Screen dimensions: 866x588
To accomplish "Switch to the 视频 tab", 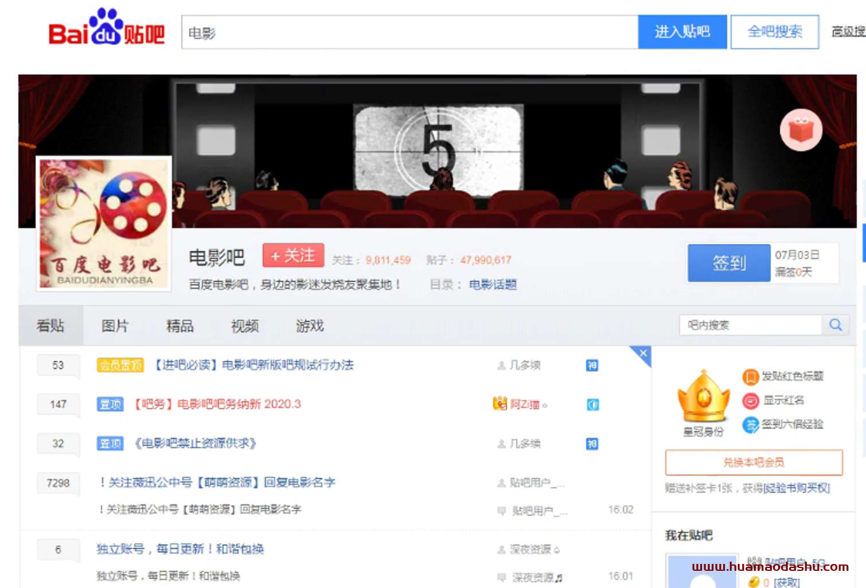I will [245, 326].
